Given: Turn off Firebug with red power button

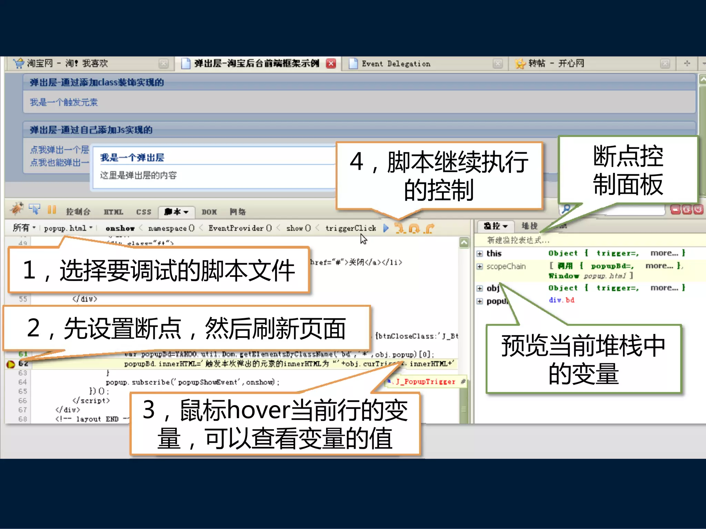Looking at the screenshot, I should [x=698, y=209].
